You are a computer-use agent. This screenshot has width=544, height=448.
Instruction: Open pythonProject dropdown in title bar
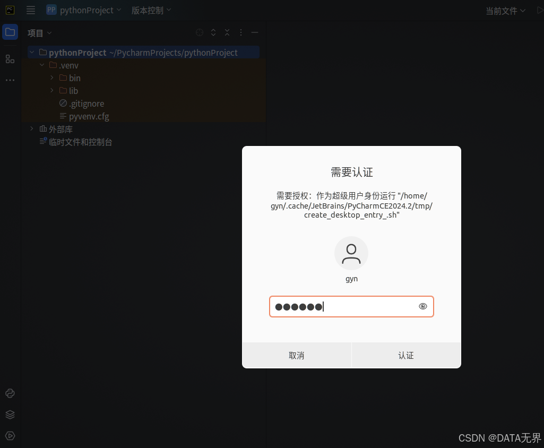coord(91,11)
